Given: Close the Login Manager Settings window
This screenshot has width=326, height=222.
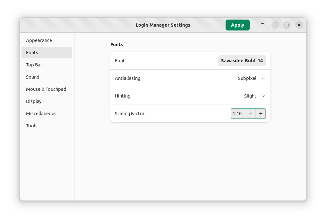Looking at the screenshot, I should (x=299, y=25).
